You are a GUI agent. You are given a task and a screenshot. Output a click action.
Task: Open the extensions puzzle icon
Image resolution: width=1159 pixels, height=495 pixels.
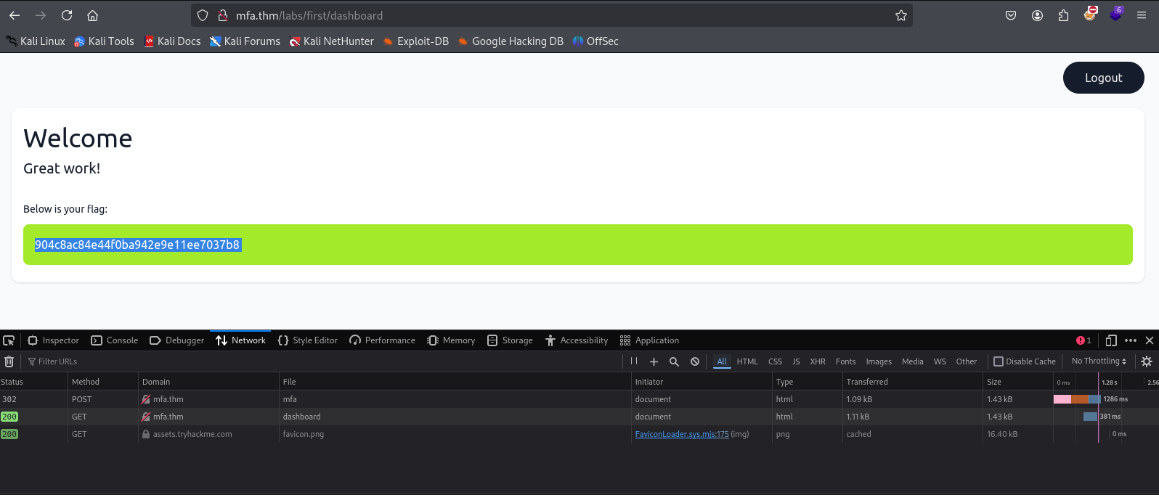pos(1063,15)
